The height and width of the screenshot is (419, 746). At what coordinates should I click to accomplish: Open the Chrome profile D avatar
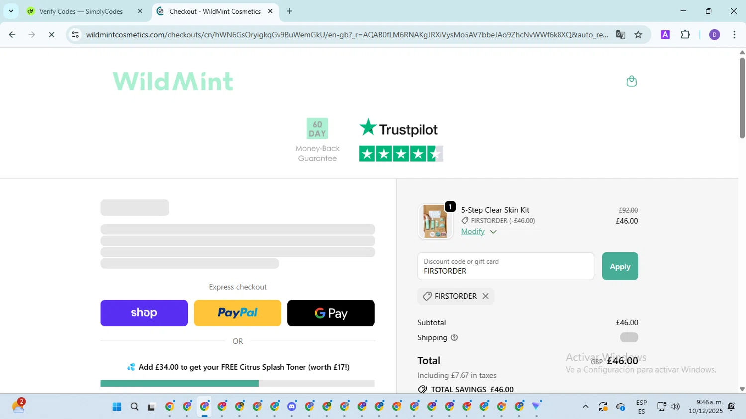(714, 35)
